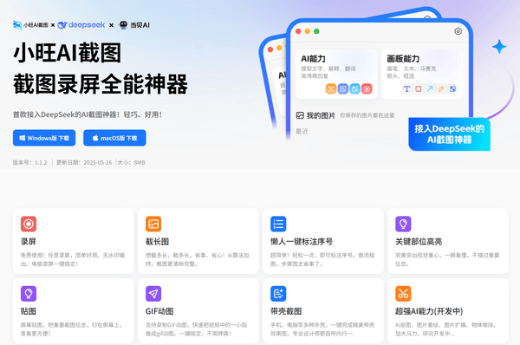Click the yellow traffic-light dot in mockup
Image resolution: width=520 pixels, height=345 pixels.
(308, 31)
